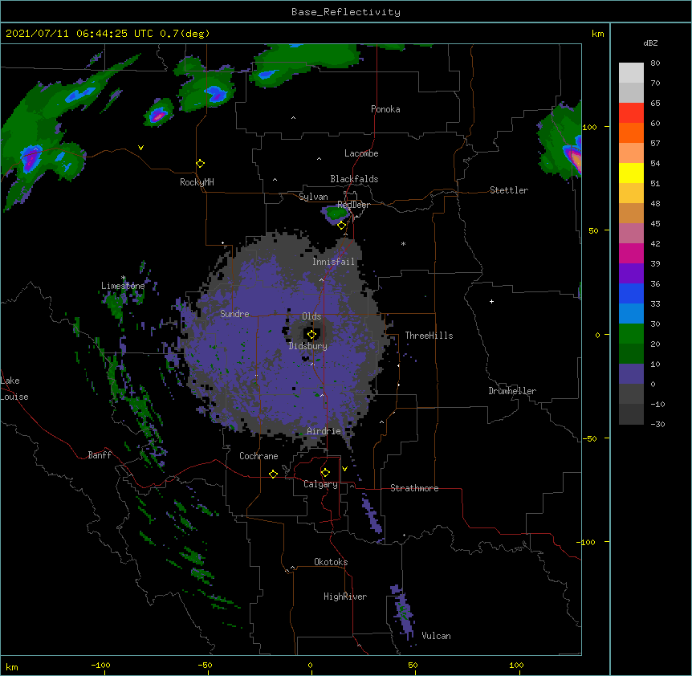Screen dimensions: 692x676
Task: Click the small green echo beside RedDeer
Action: (336, 214)
